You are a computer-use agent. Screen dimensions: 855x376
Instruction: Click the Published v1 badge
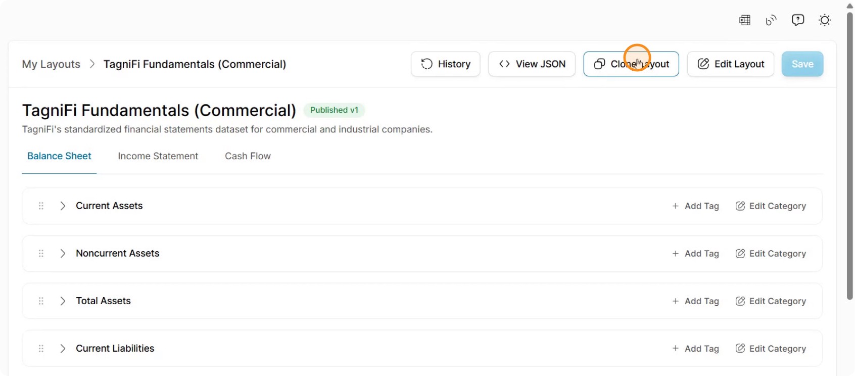click(334, 110)
